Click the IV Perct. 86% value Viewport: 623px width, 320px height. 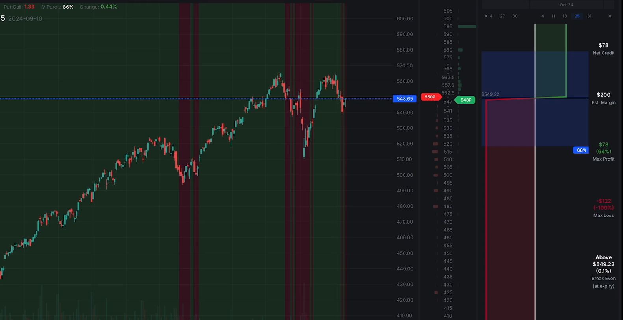coord(68,7)
